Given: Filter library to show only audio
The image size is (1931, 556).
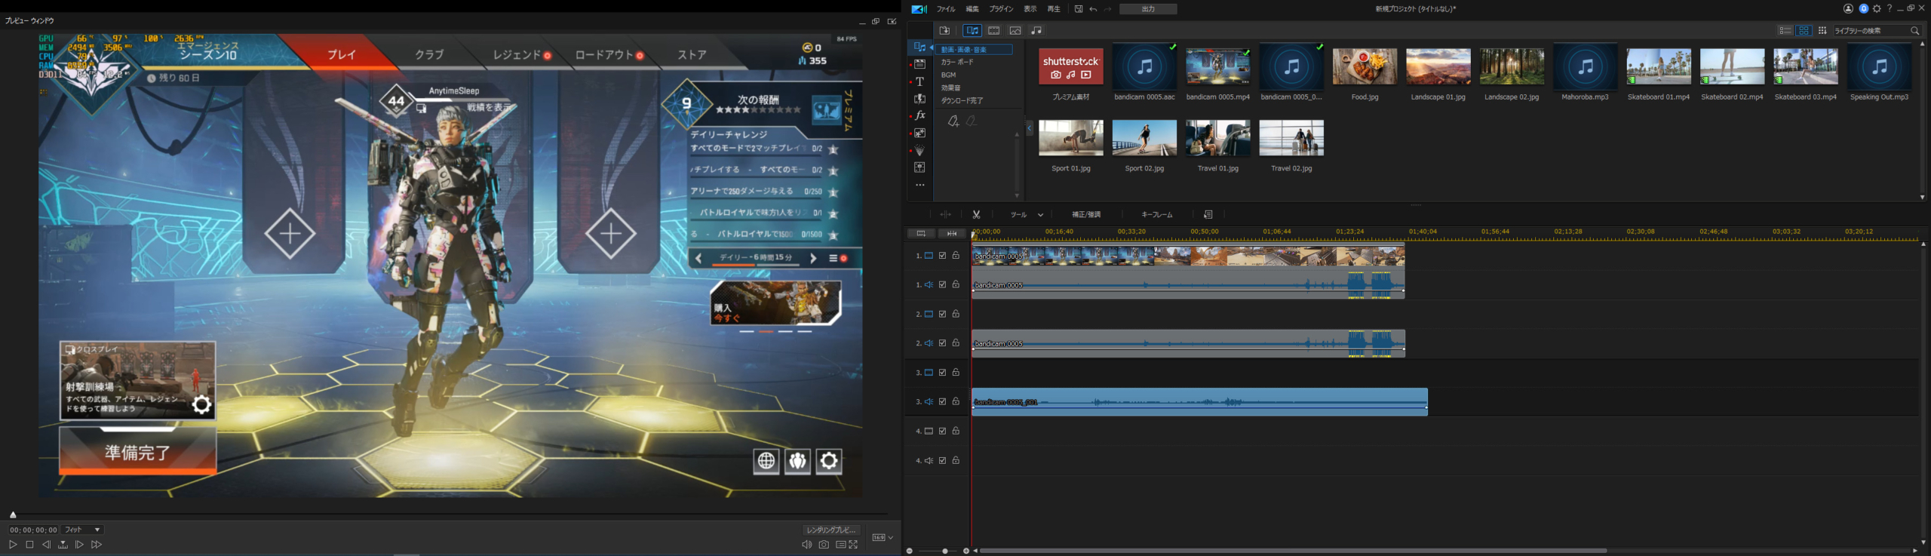Looking at the screenshot, I should tap(1036, 31).
